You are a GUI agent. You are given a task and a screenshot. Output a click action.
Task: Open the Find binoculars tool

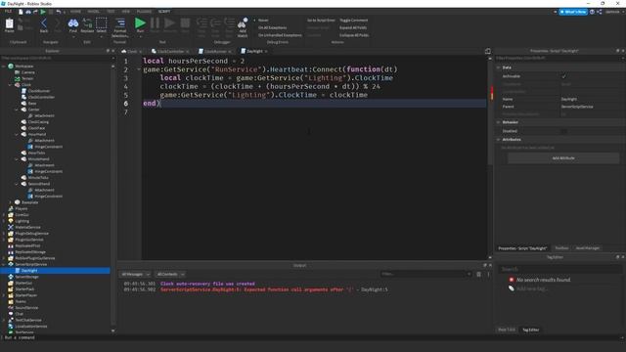[x=73, y=23]
